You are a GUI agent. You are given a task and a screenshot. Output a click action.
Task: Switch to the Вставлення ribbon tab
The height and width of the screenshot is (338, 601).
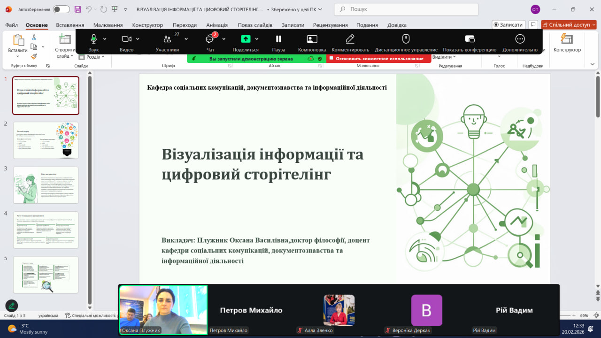pyautogui.click(x=70, y=25)
